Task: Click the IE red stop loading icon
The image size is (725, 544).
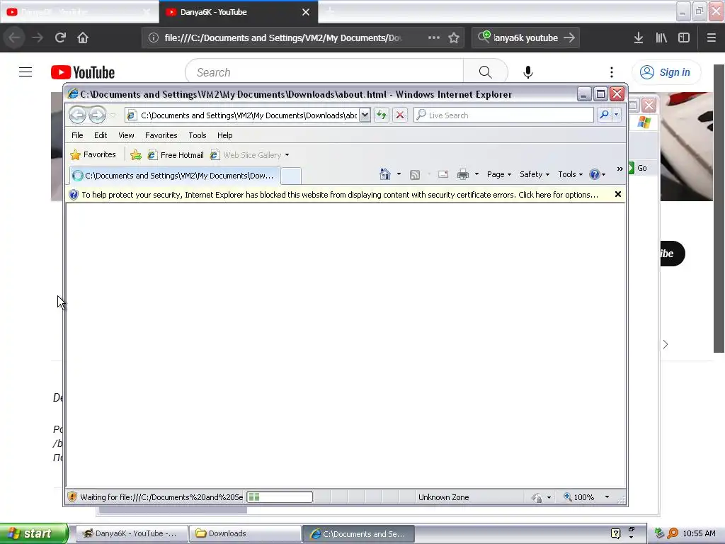Action: point(400,115)
